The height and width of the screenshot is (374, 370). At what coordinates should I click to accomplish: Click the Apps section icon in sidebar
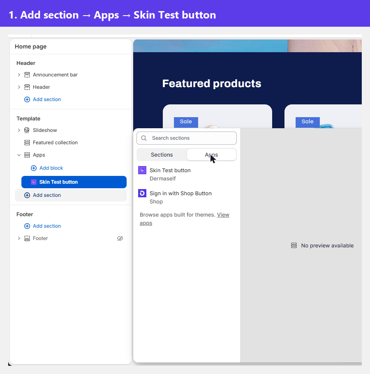(x=27, y=155)
